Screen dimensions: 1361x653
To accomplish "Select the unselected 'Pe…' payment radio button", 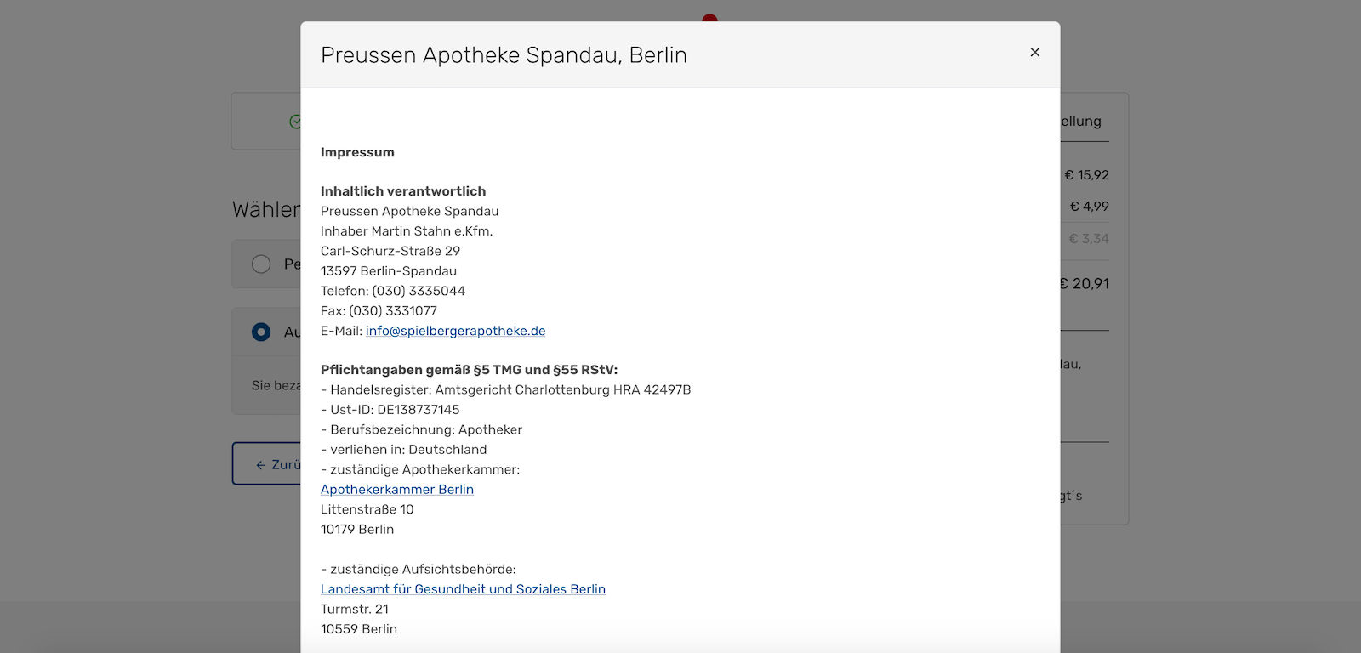I will (x=261, y=264).
